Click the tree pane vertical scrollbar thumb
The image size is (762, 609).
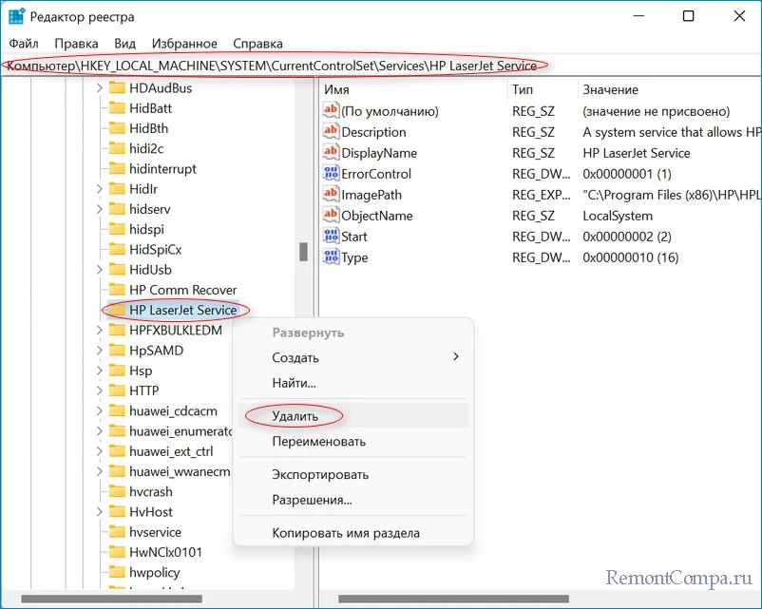pyautogui.click(x=303, y=251)
